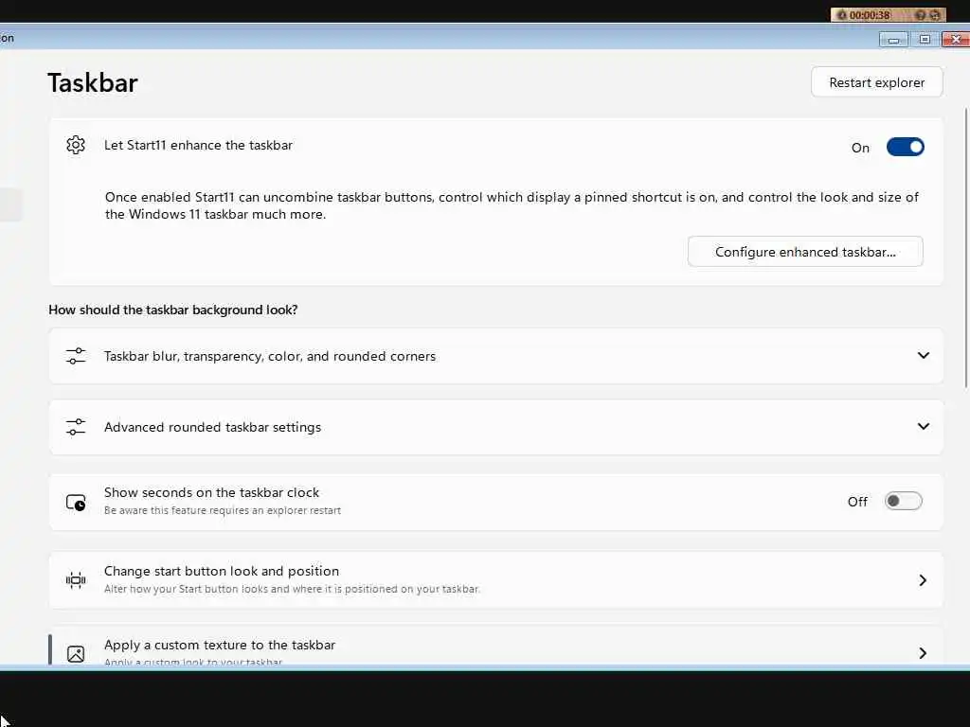970x727 pixels.
Task: Click 'Be aware this feature requires an explorer restart'
Action: [x=222, y=510]
